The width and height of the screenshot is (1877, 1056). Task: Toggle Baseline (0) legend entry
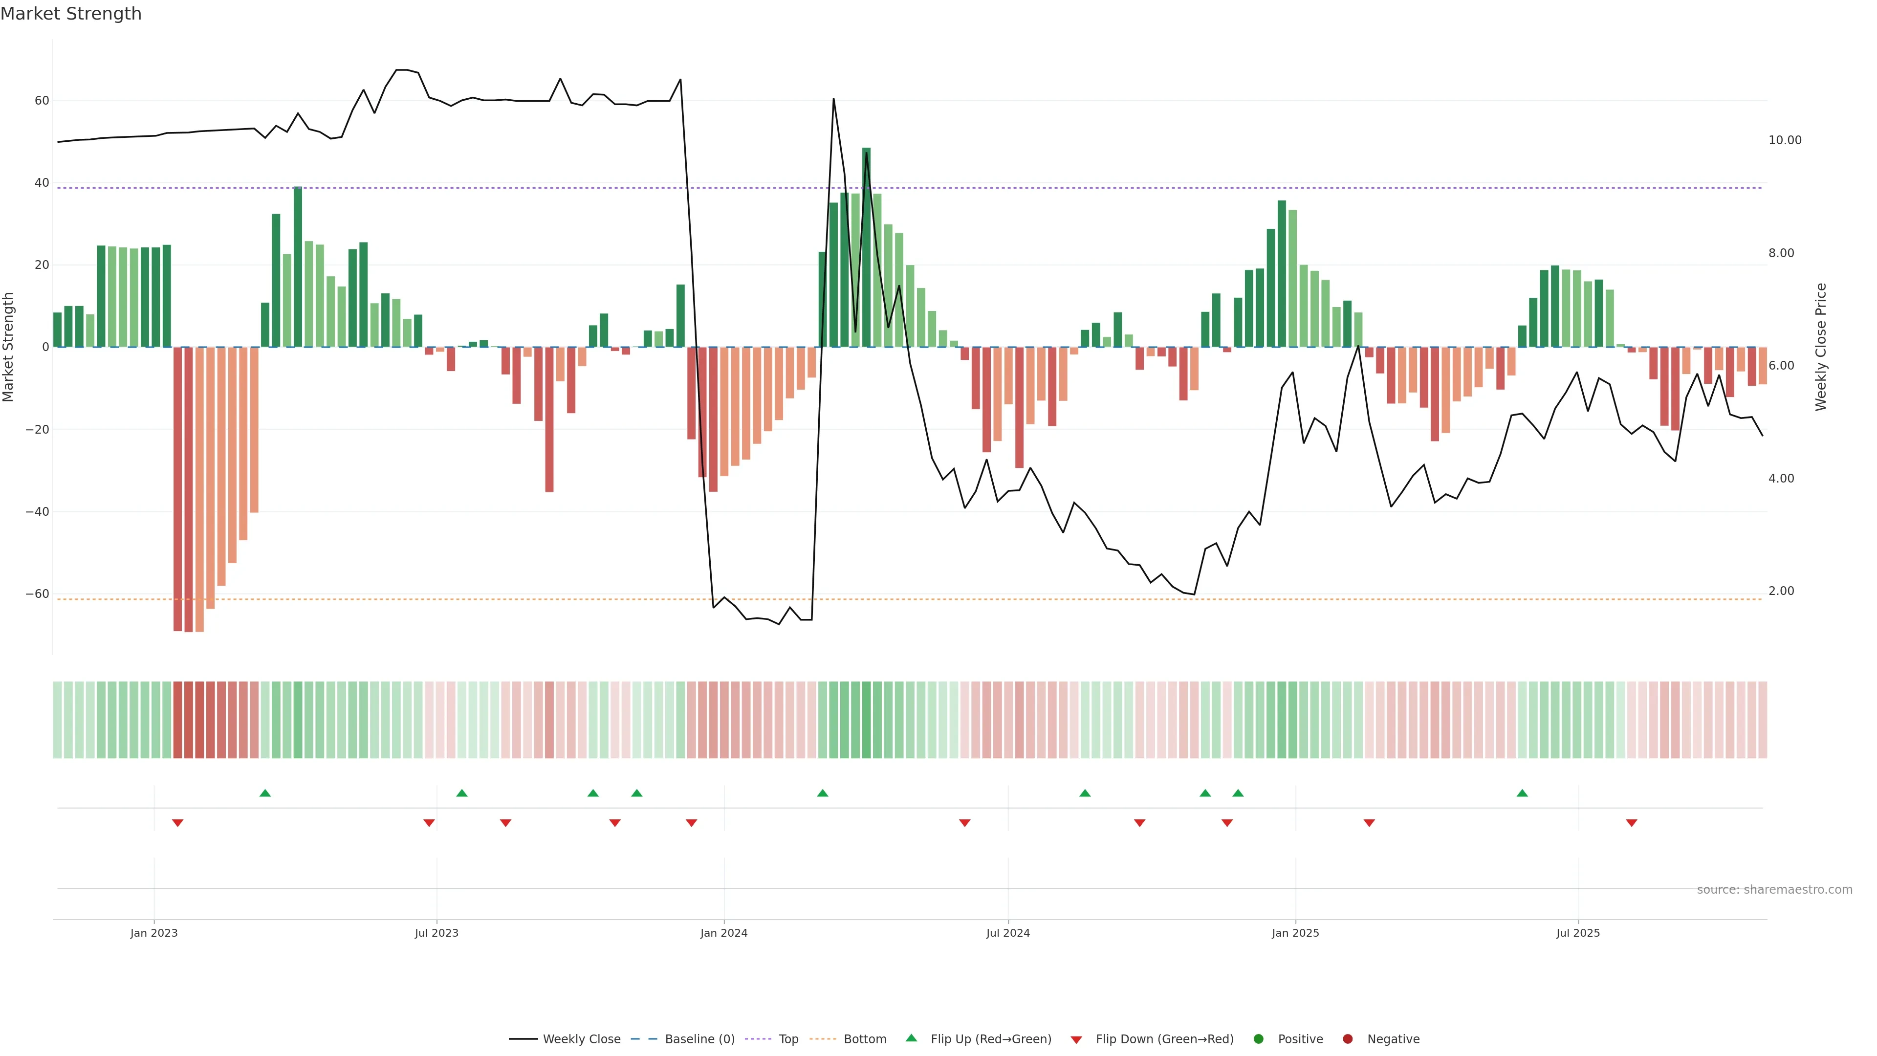point(699,1039)
